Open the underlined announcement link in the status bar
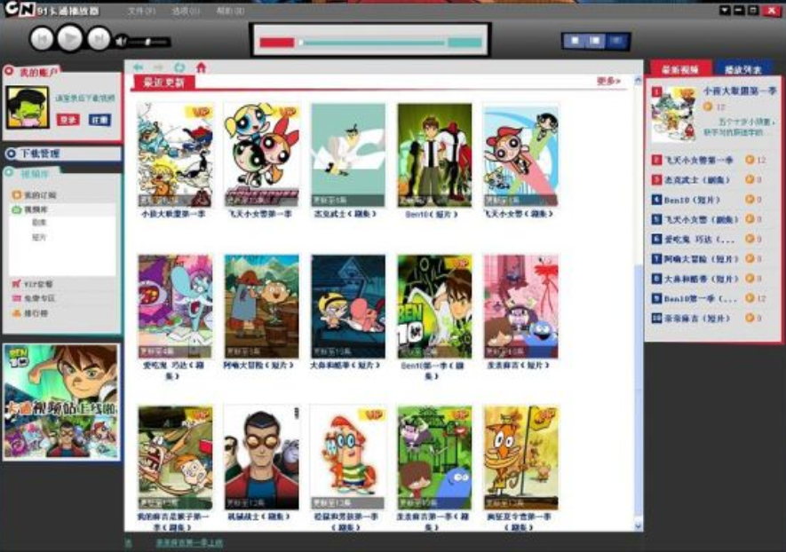This screenshot has height=552, width=786. click(x=189, y=542)
